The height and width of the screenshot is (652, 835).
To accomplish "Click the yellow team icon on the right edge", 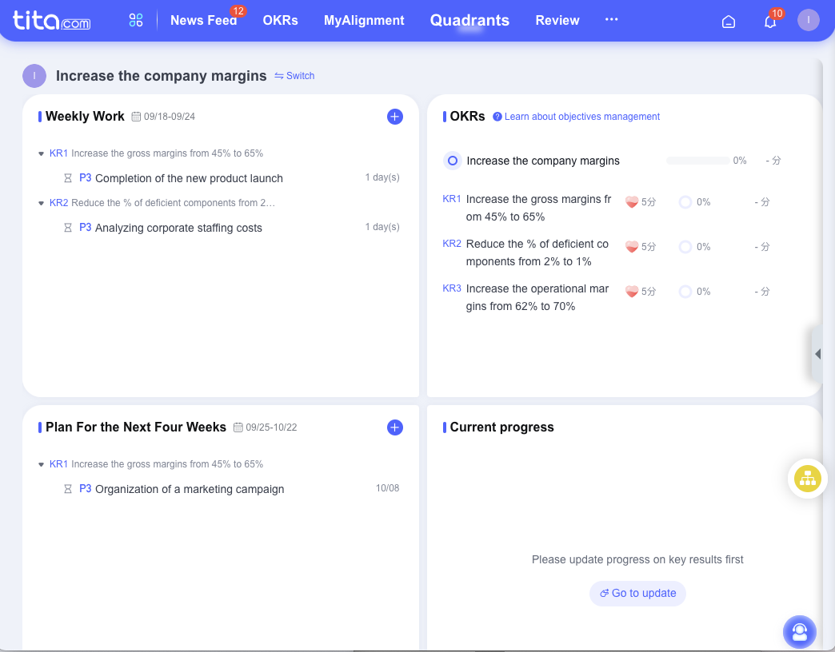I will point(807,479).
